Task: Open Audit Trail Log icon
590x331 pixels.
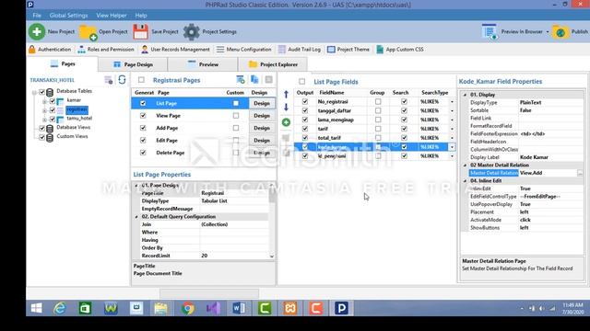Action: (x=282, y=49)
